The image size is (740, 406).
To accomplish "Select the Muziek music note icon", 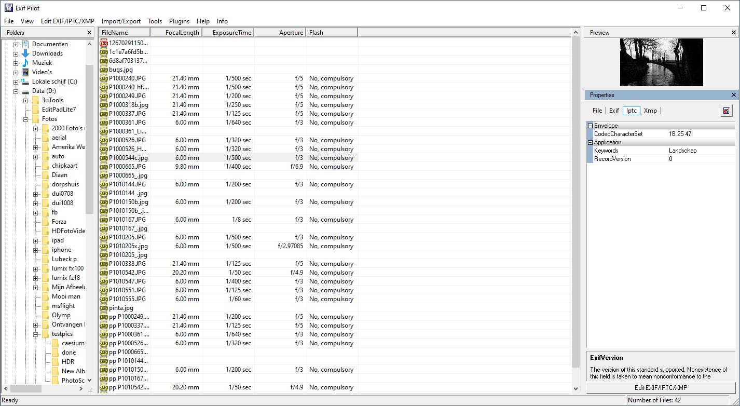I will [25, 63].
